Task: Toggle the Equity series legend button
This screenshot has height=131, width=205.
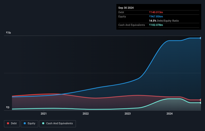Action: (x=29, y=124)
